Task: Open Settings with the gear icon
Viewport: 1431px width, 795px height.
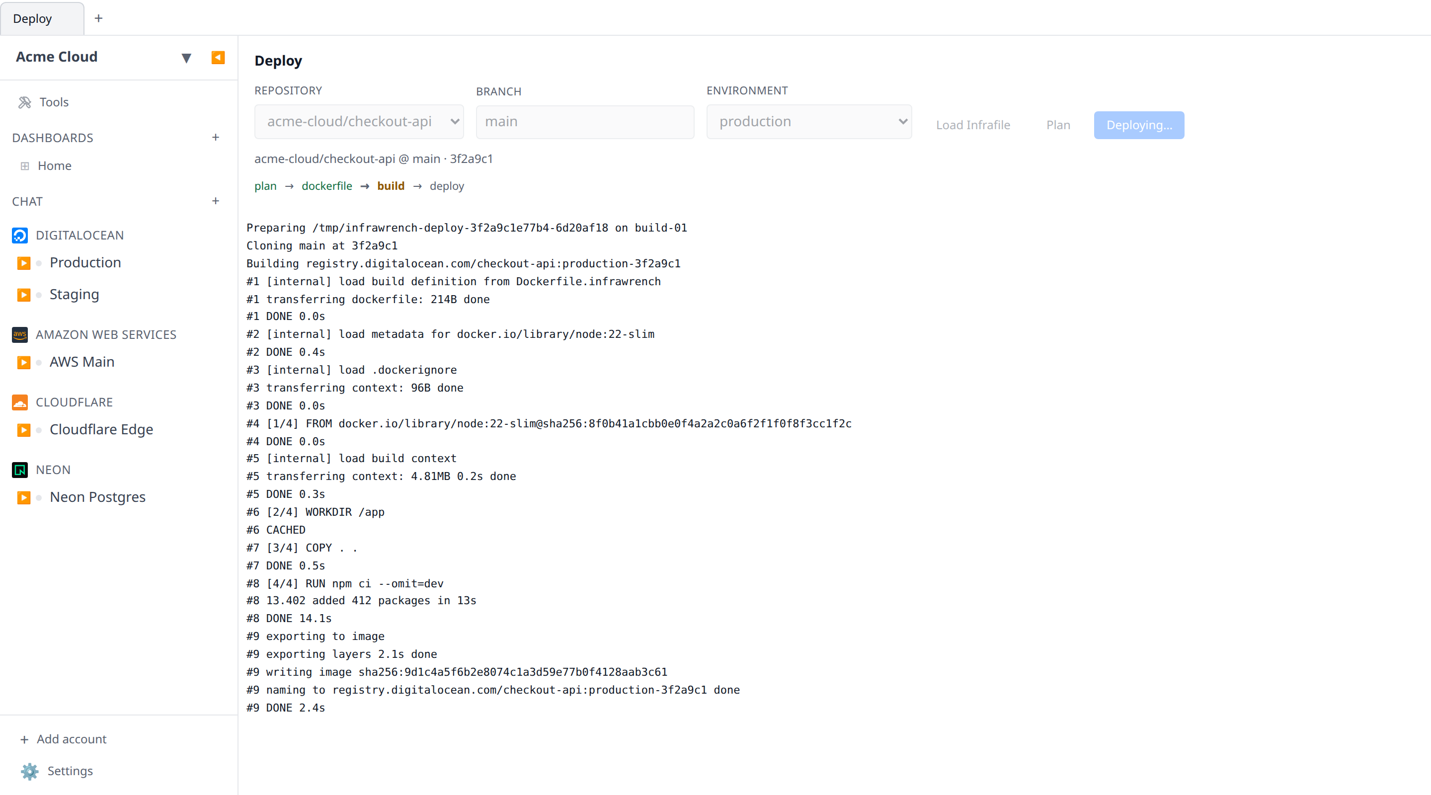Action: 29,771
